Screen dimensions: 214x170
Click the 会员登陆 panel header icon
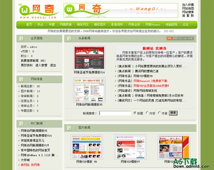pyautogui.click(x=21, y=39)
